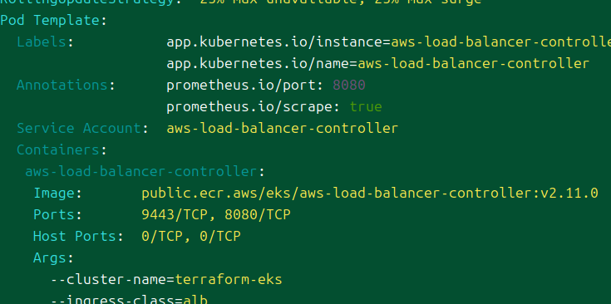The width and height of the screenshot is (611, 304).
Task: Click the app.kubernetes.io/name label value
Action: pyautogui.click(x=474, y=63)
